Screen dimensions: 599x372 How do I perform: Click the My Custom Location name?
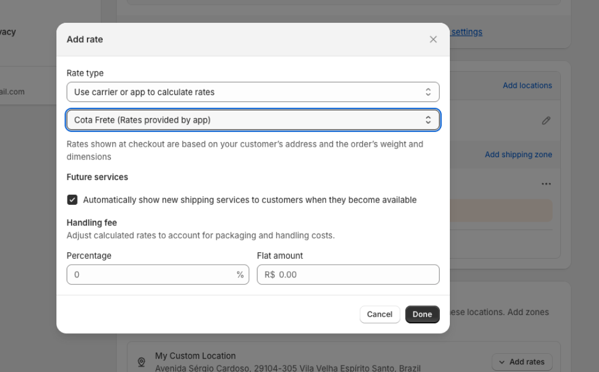click(195, 356)
